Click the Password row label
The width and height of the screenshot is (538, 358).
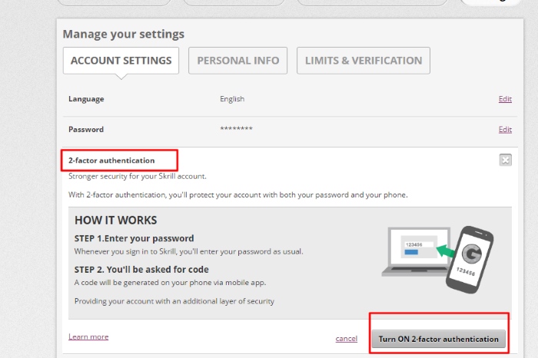tap(86, 130)
